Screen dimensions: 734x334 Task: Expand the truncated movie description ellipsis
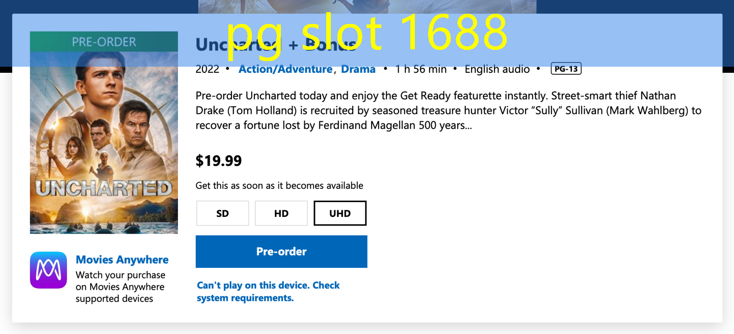[x=465, y=125]
